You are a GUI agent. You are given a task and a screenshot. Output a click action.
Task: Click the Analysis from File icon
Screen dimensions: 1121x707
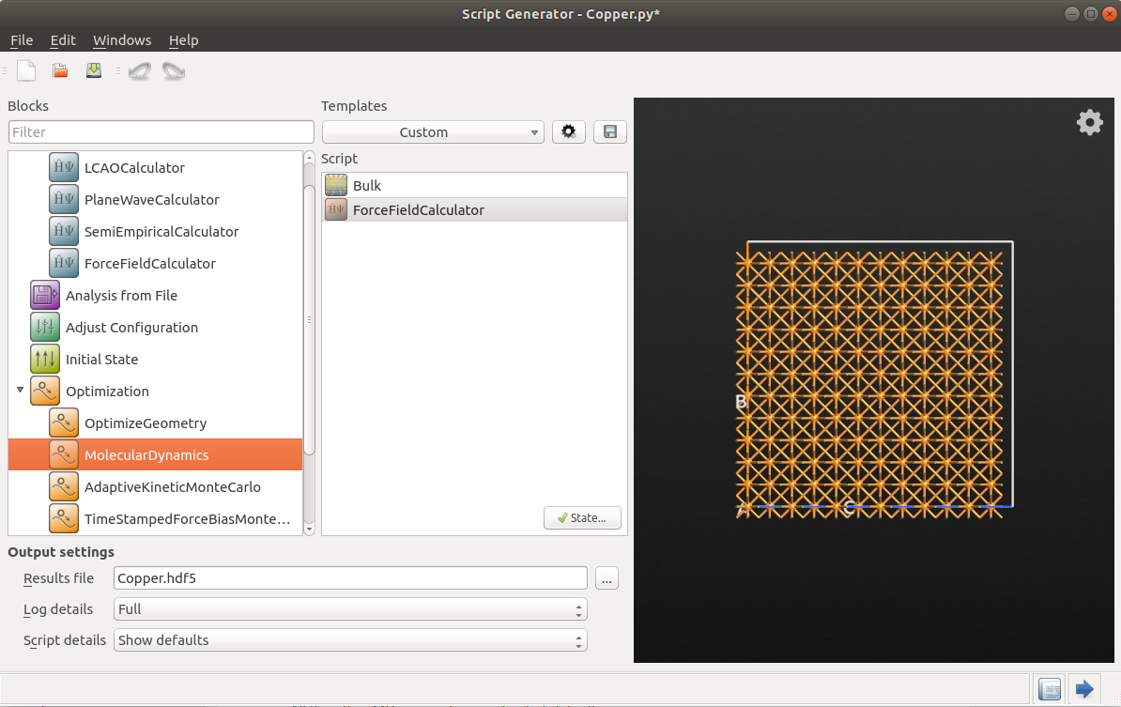[44, 295]
